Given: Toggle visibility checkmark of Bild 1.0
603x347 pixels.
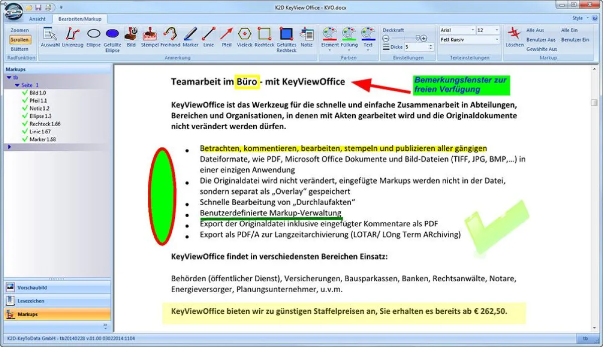Looking at the screenshot, I should click(x=25, y=93).
